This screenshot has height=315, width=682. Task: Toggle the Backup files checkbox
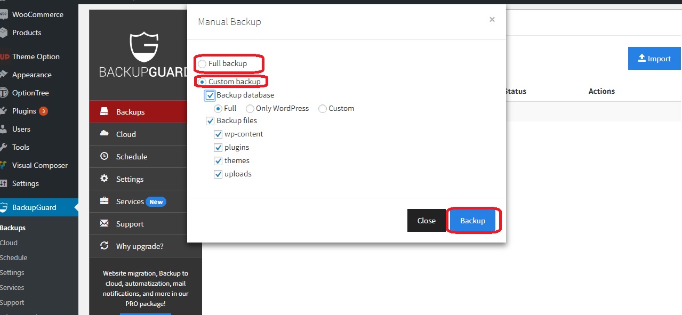(x=210, y=121)
